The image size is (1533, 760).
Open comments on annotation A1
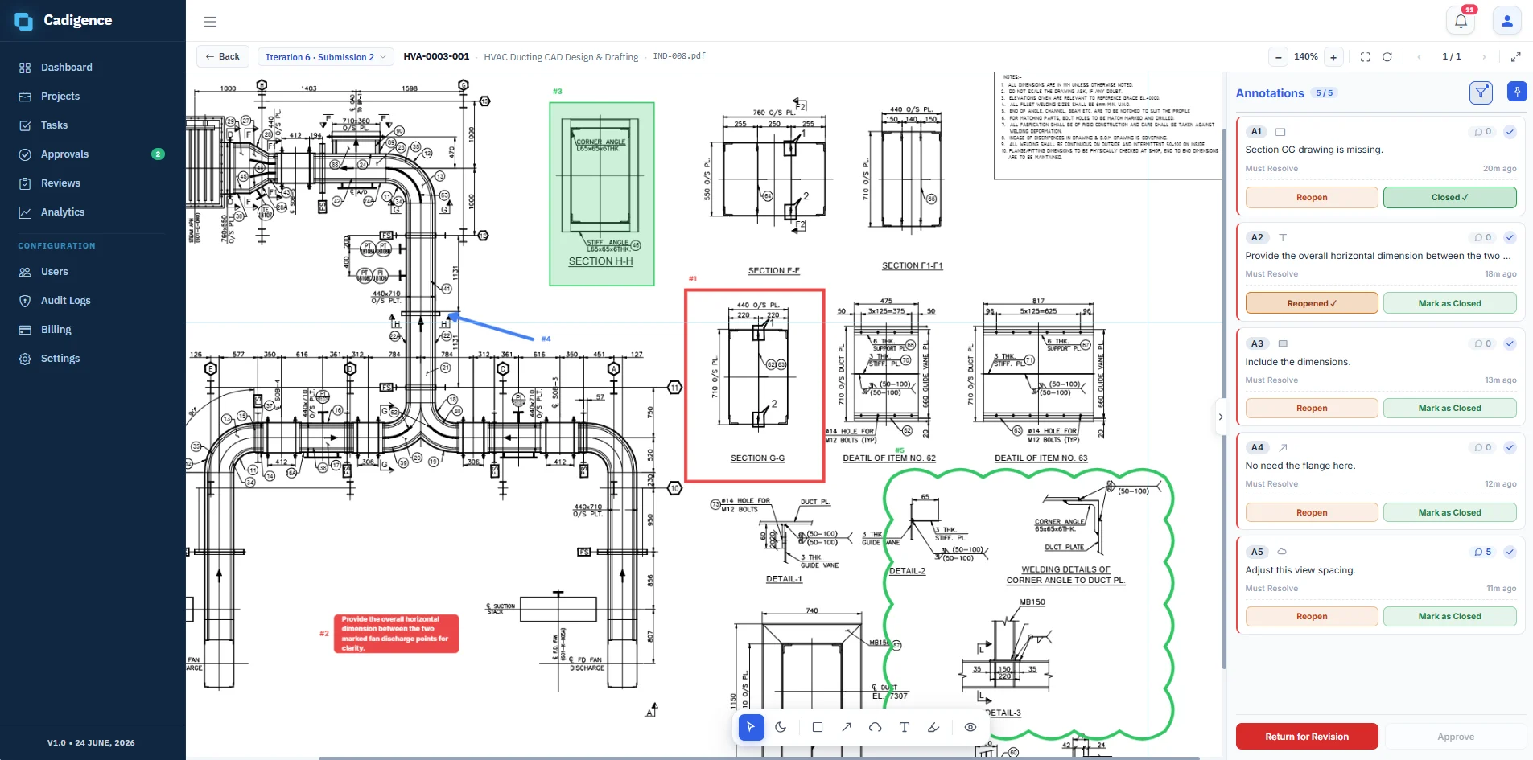tap(1482, 132)
